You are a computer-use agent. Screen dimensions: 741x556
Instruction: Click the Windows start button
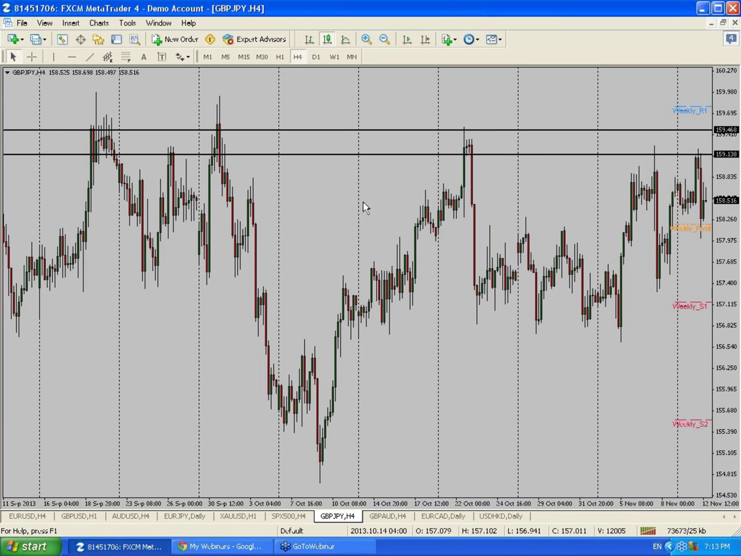click(30, 547)
